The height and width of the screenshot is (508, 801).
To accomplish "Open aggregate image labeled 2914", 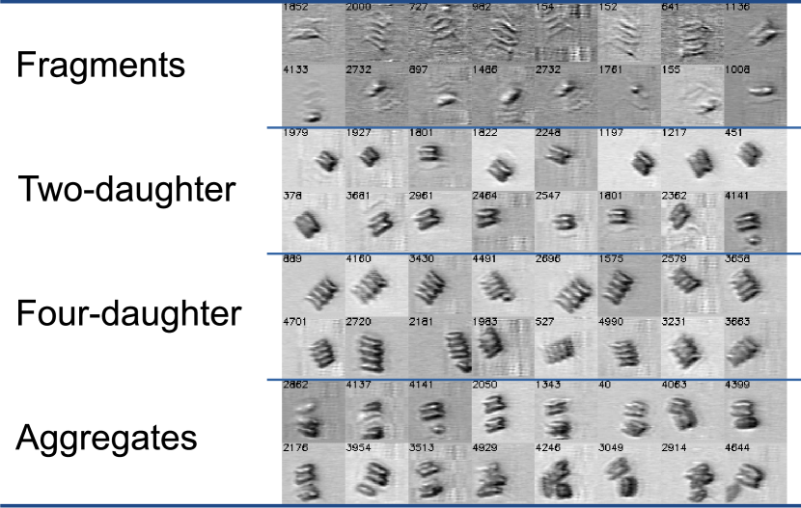I will pos(692,473).
